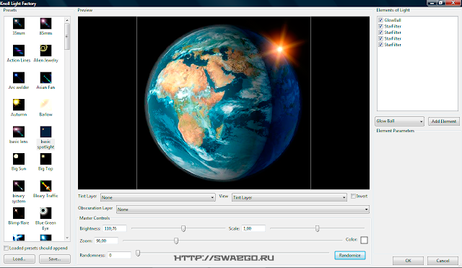Disable the GlowBall element checkbox

(380, 20)
